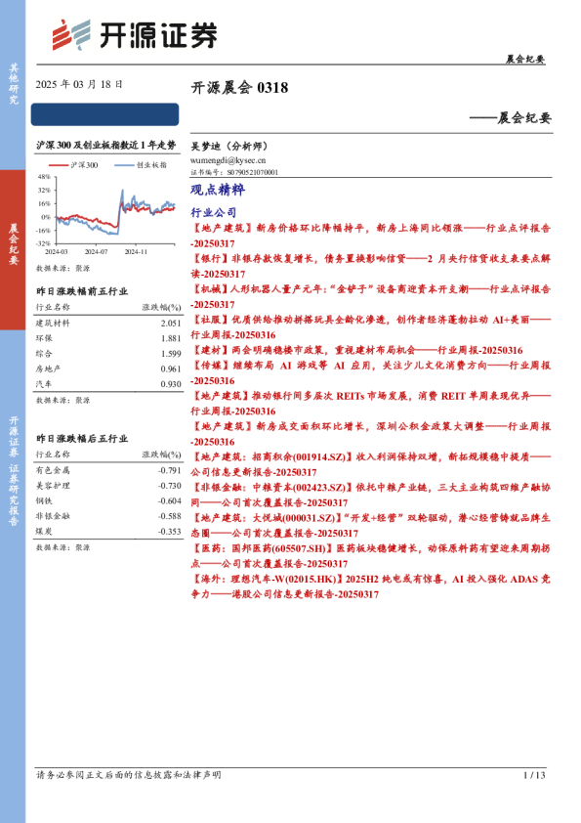Viewport: 581px width, 823px height.
Task: Click the 晨会纪要 header label above the top rule
Action: [x=525, y=59]
